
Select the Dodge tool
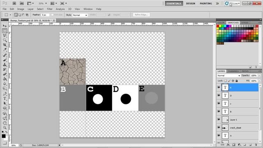point(5,88)
